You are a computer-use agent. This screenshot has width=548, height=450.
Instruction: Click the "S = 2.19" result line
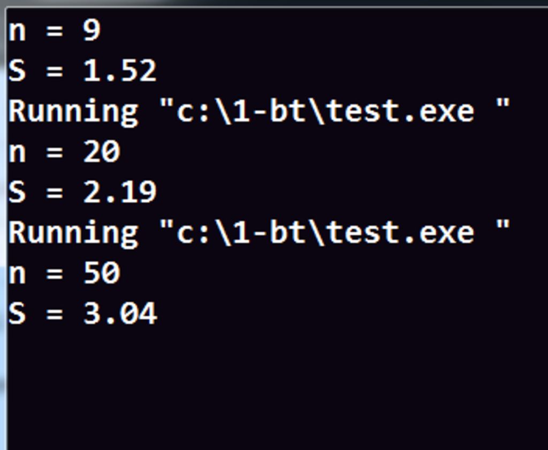click(x=82, y=192)
